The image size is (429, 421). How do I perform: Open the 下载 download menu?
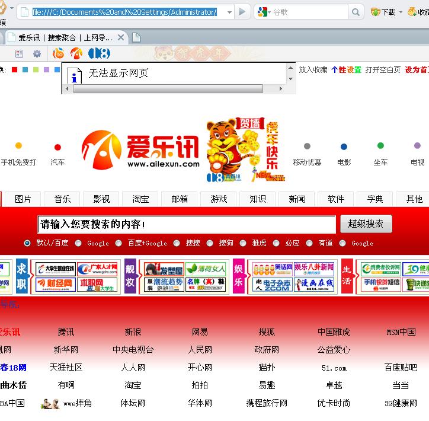pos(401,12)
